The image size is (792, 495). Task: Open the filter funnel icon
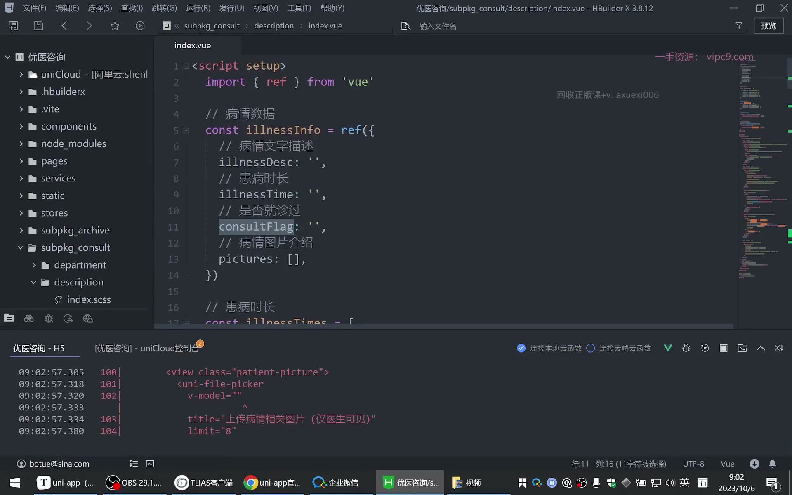coord(739,26)
